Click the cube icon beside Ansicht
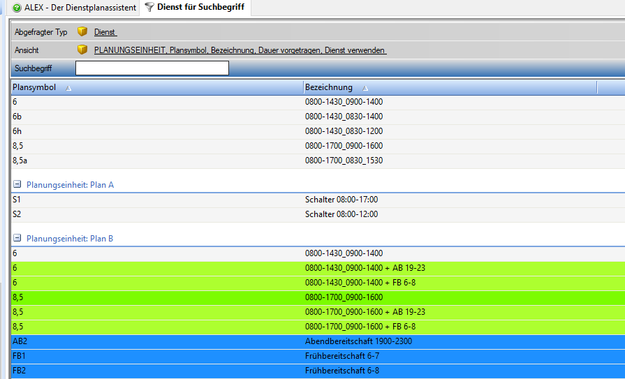 (82, 50)
